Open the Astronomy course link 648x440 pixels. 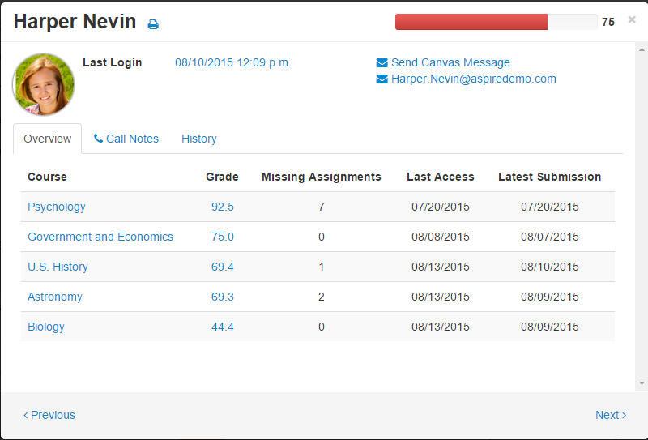tap(55, 297)
